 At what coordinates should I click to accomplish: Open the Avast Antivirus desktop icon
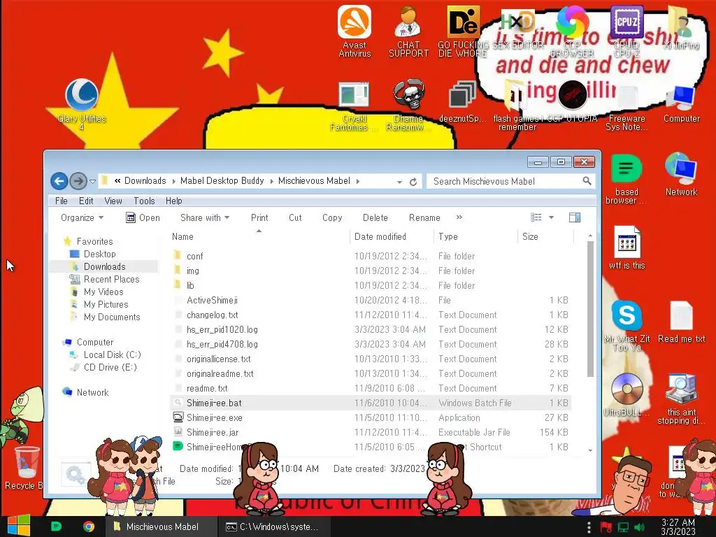pyautogui.click(x=355, y=31)
